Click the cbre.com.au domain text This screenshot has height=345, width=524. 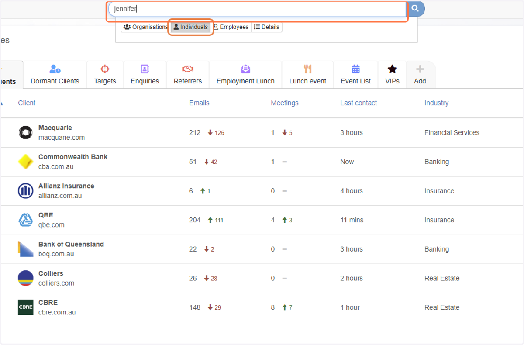(x=57, y=312)
